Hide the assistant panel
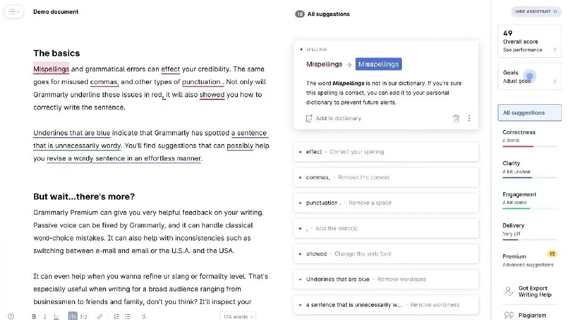 (536, 11)
